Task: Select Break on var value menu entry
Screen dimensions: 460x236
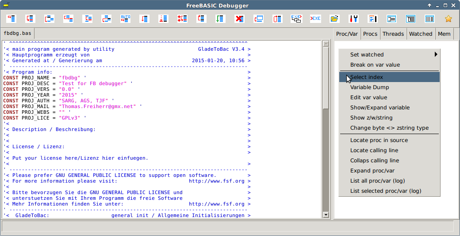Action: coord(375,65)
